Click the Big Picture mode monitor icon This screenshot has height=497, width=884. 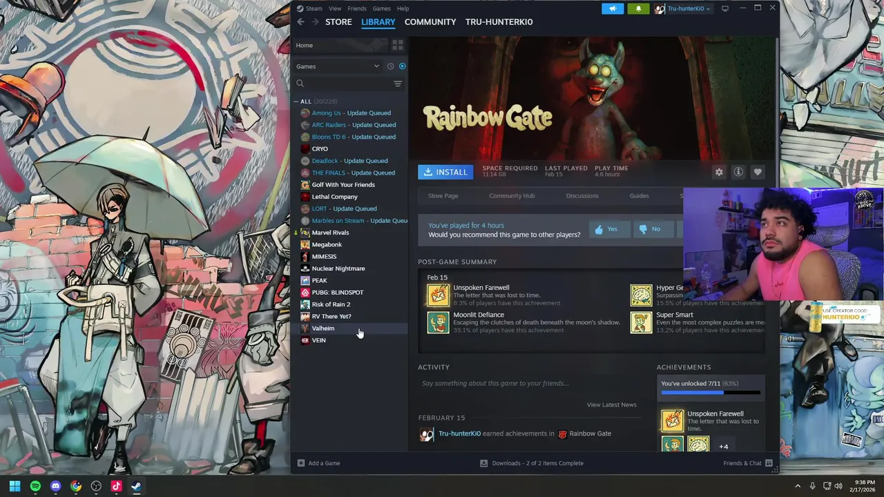(725, 8)
